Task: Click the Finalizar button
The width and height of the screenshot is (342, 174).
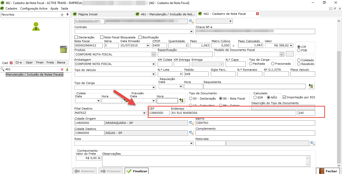Action: click(x=136, y=171)
